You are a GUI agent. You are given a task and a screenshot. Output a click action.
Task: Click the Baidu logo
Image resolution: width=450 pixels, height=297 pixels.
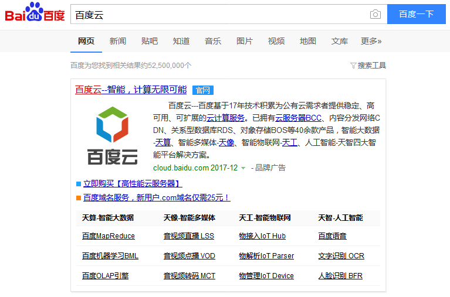tap(35, 12)
